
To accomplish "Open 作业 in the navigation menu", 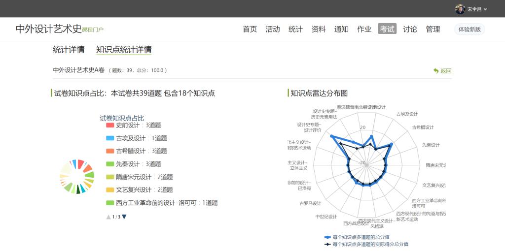I will pos(364,29).
